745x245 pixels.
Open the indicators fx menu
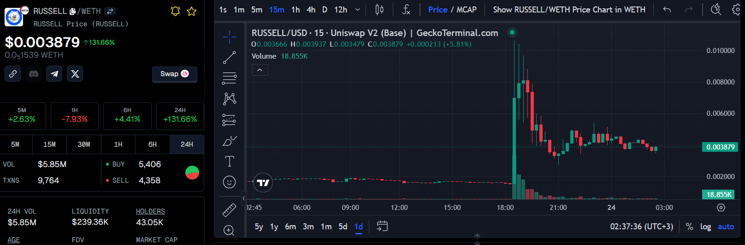click(406, 10)
